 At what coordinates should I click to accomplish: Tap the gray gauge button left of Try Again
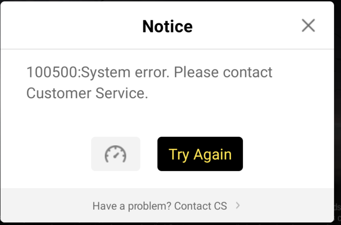pos(116,154)
